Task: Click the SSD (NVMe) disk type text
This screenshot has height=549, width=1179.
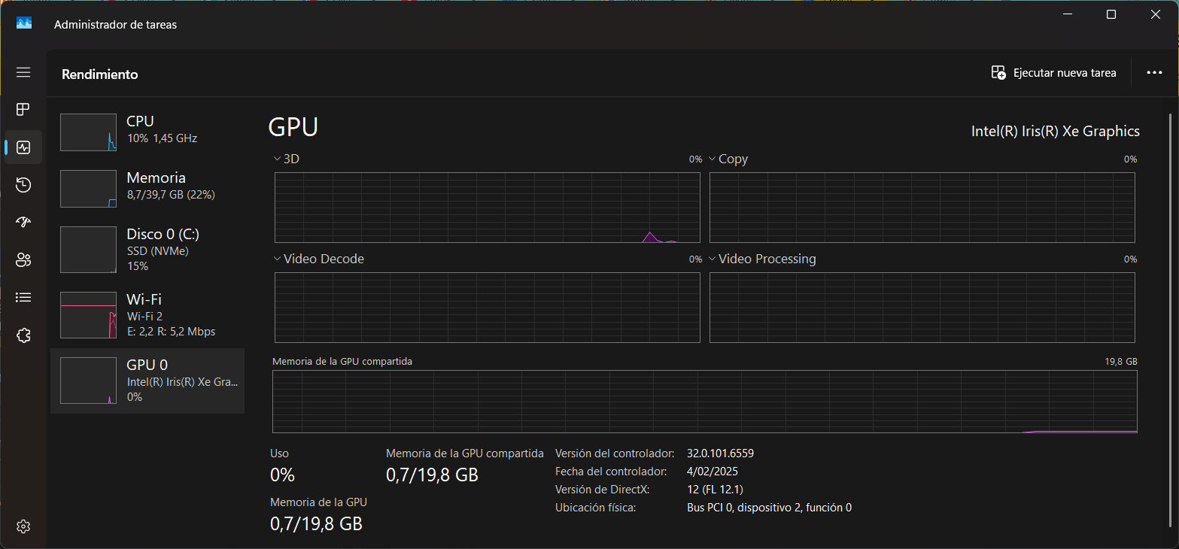Action: (x=157, y=250)
